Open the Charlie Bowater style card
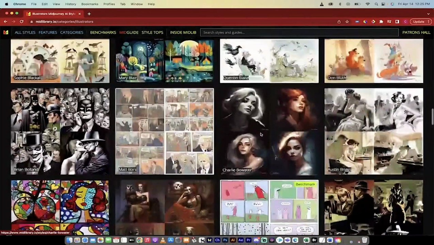434x245 pixels. [269, 131]
